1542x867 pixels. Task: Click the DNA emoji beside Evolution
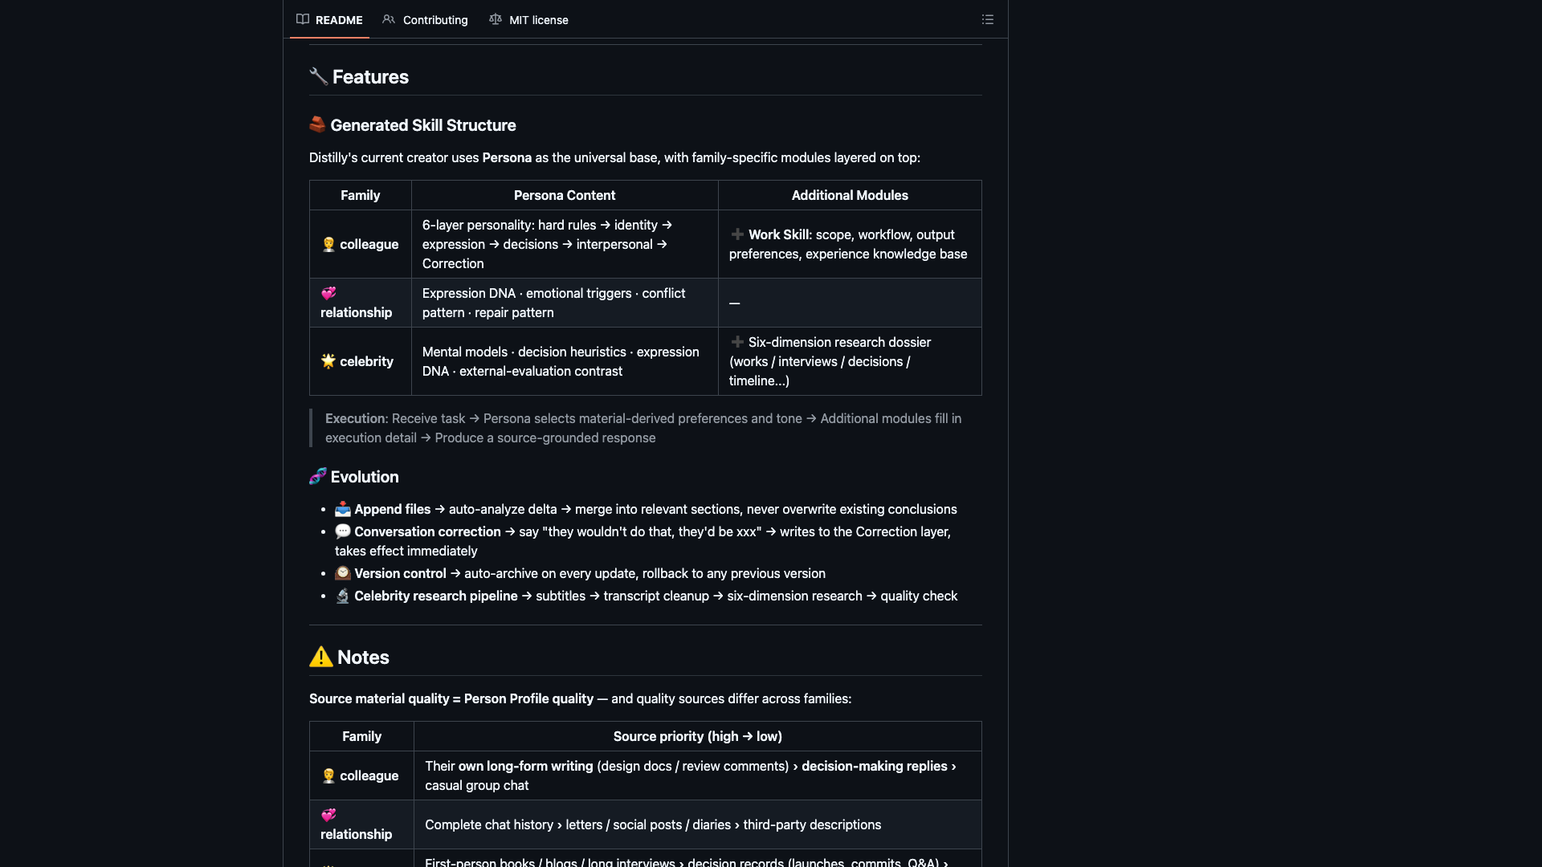[x=317, y=476]
